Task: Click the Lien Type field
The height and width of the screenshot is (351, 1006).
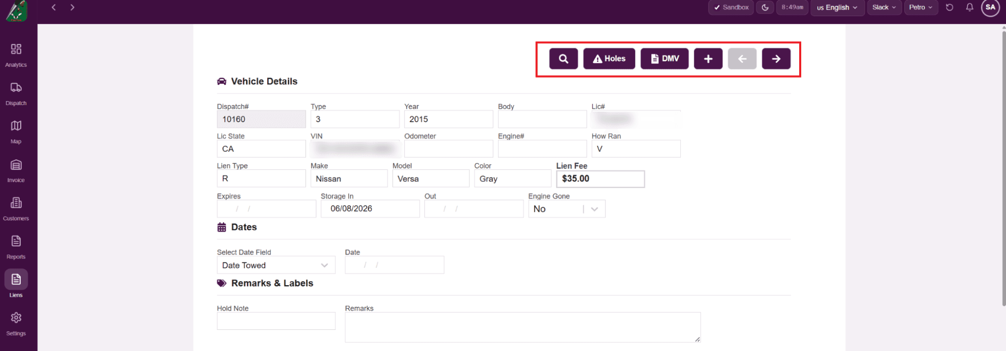Action: tap(261, 179)
